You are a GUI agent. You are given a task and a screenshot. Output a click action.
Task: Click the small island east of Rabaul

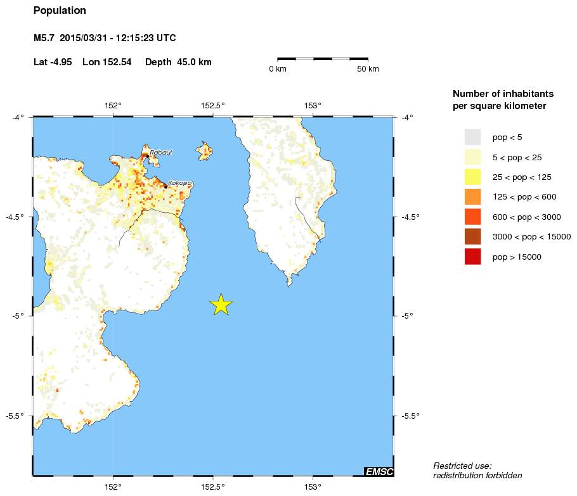click(x=204, y=151)
